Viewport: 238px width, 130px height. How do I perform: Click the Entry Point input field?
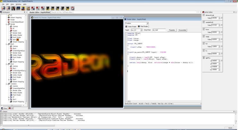pos(159,30)
